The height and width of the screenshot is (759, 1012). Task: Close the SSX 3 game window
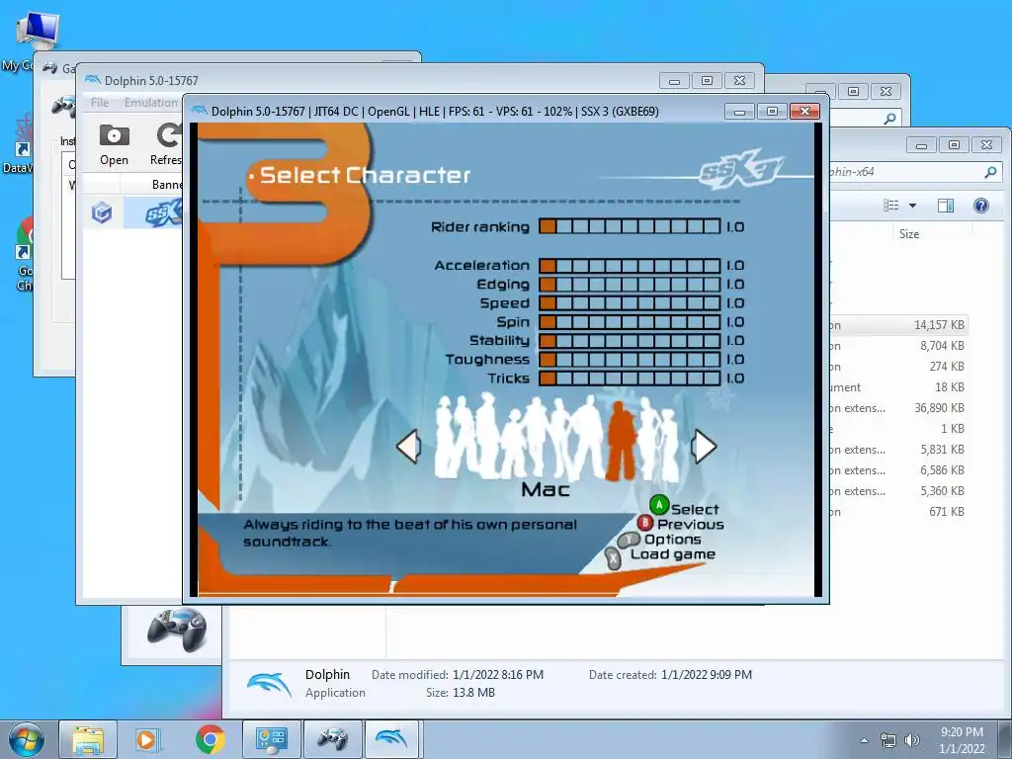pos(804,112)
